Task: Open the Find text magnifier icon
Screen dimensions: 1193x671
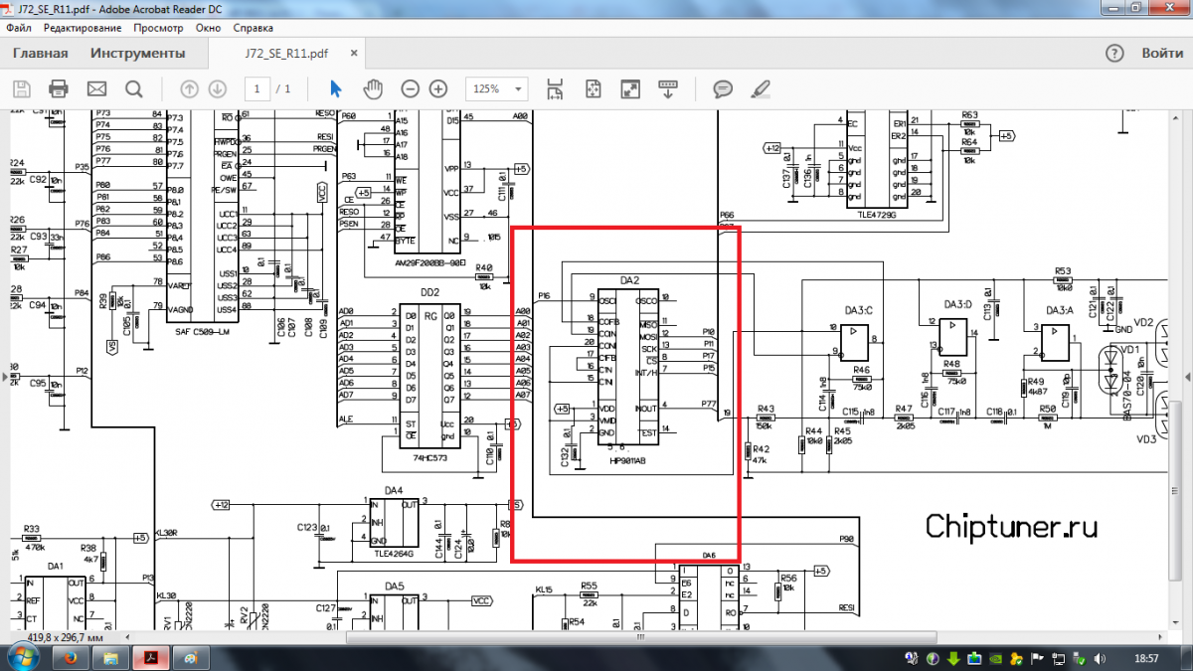Action: pyautogui.click(x=134, y=88)
